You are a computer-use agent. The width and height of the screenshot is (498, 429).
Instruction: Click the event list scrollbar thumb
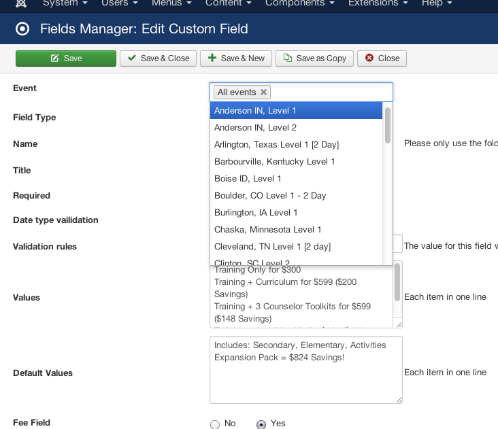(x=388, y=124)
